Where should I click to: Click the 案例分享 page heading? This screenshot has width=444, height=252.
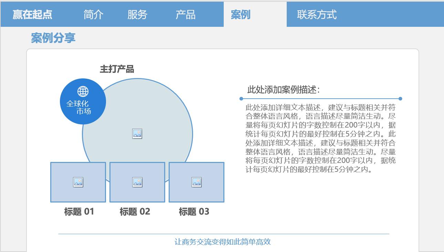pyautogui.click(x=52, y=39)
